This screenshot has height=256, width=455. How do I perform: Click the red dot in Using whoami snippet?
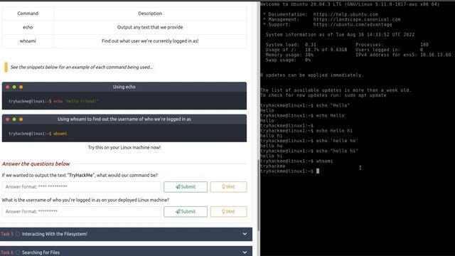[8, 119]
